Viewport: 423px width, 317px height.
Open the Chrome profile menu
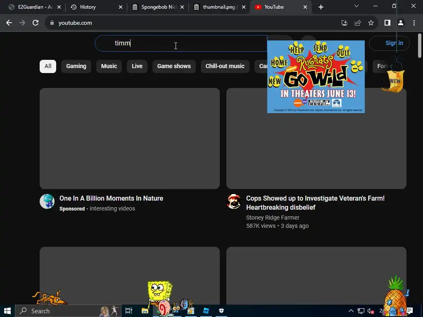click(x=401, y=23)
